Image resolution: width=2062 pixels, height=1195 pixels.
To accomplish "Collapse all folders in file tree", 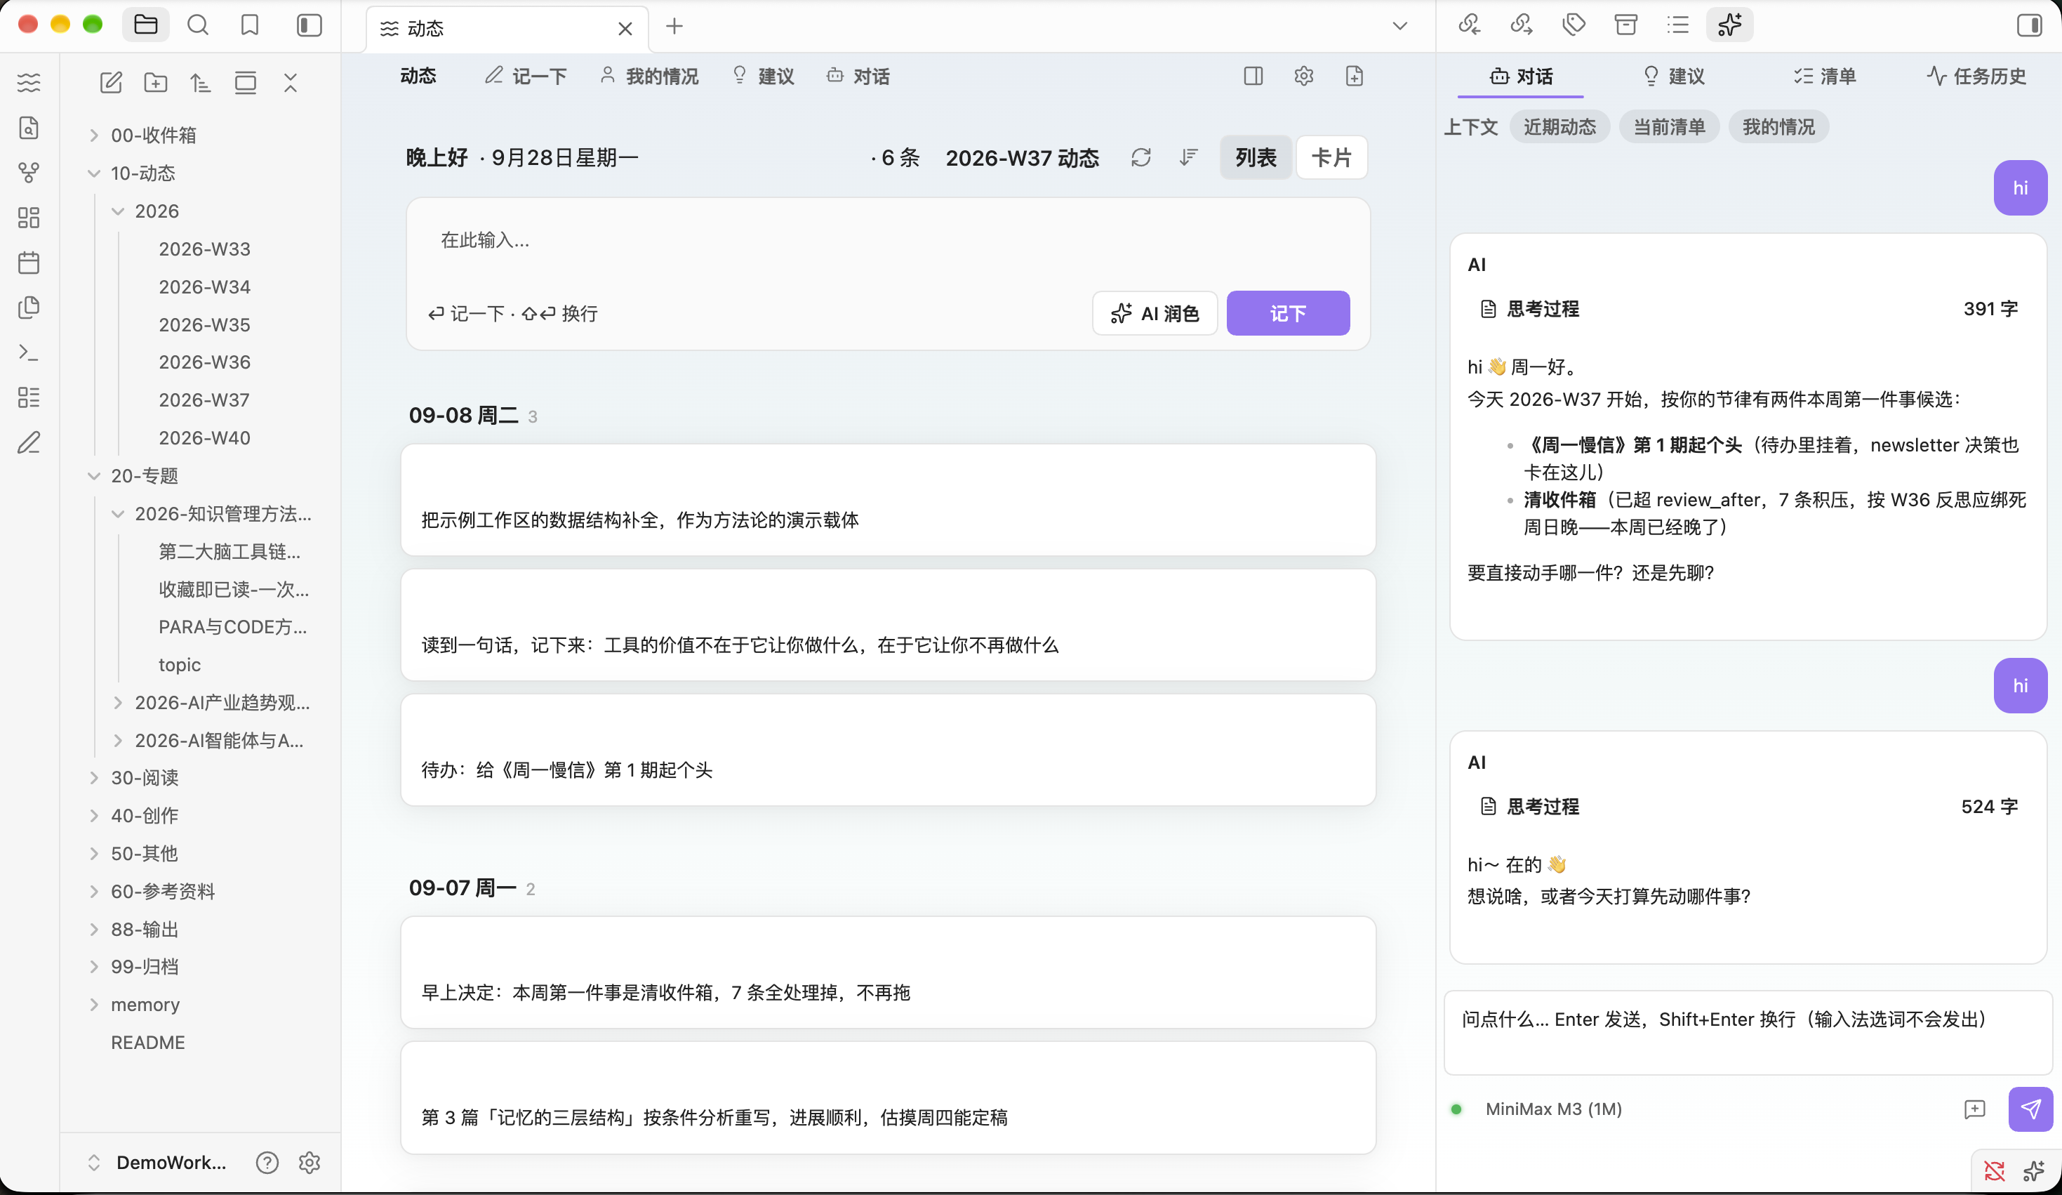I will point(291,83).
